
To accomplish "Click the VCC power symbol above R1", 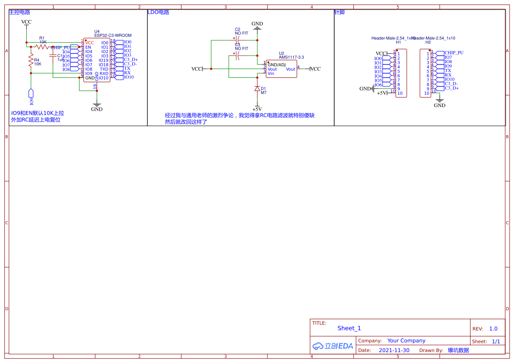I will (26, 24).
